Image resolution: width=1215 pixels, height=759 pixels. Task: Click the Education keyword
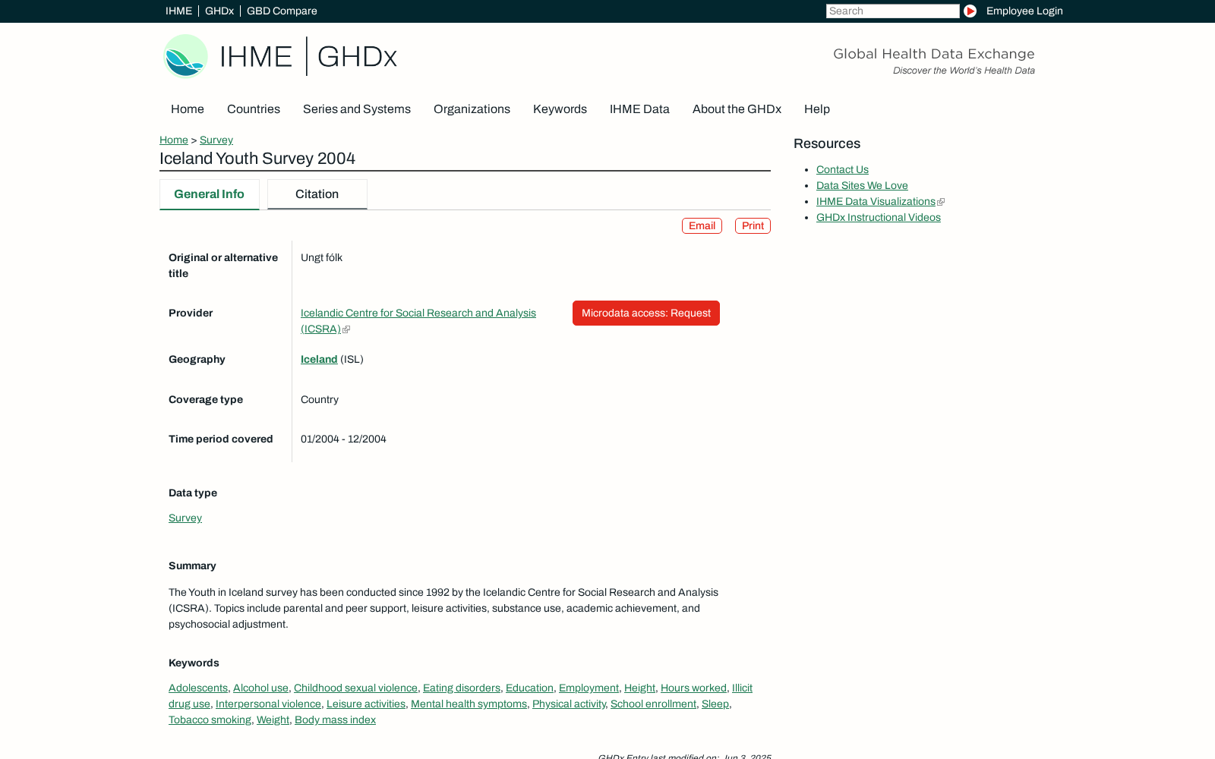pos(529,688)
